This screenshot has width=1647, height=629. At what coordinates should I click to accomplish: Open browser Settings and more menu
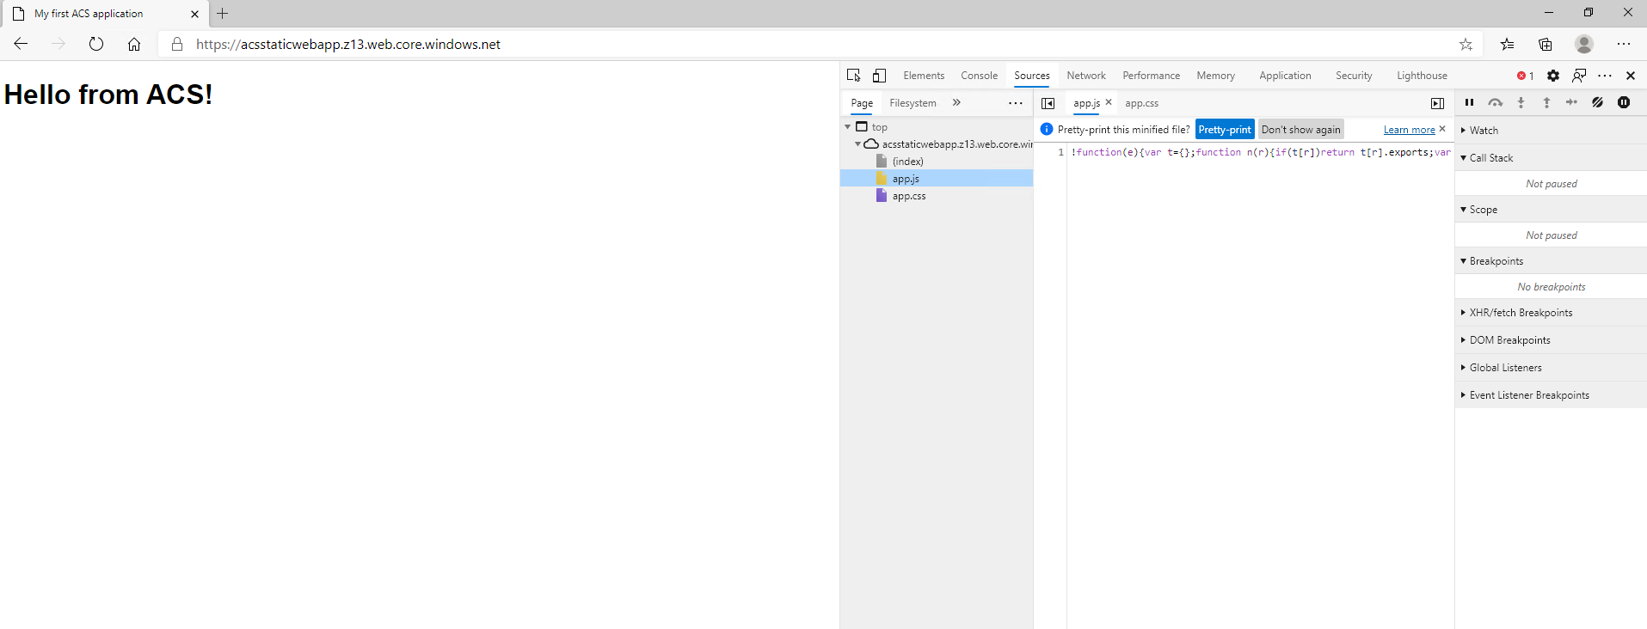coord(1624,44)
